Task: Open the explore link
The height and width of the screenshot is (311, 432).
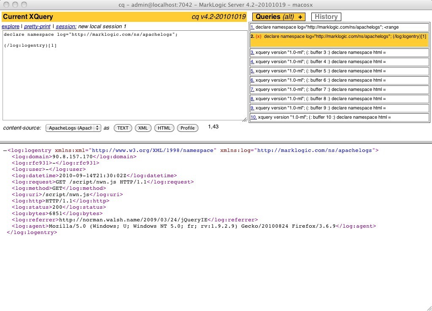Action: point(11,27)
